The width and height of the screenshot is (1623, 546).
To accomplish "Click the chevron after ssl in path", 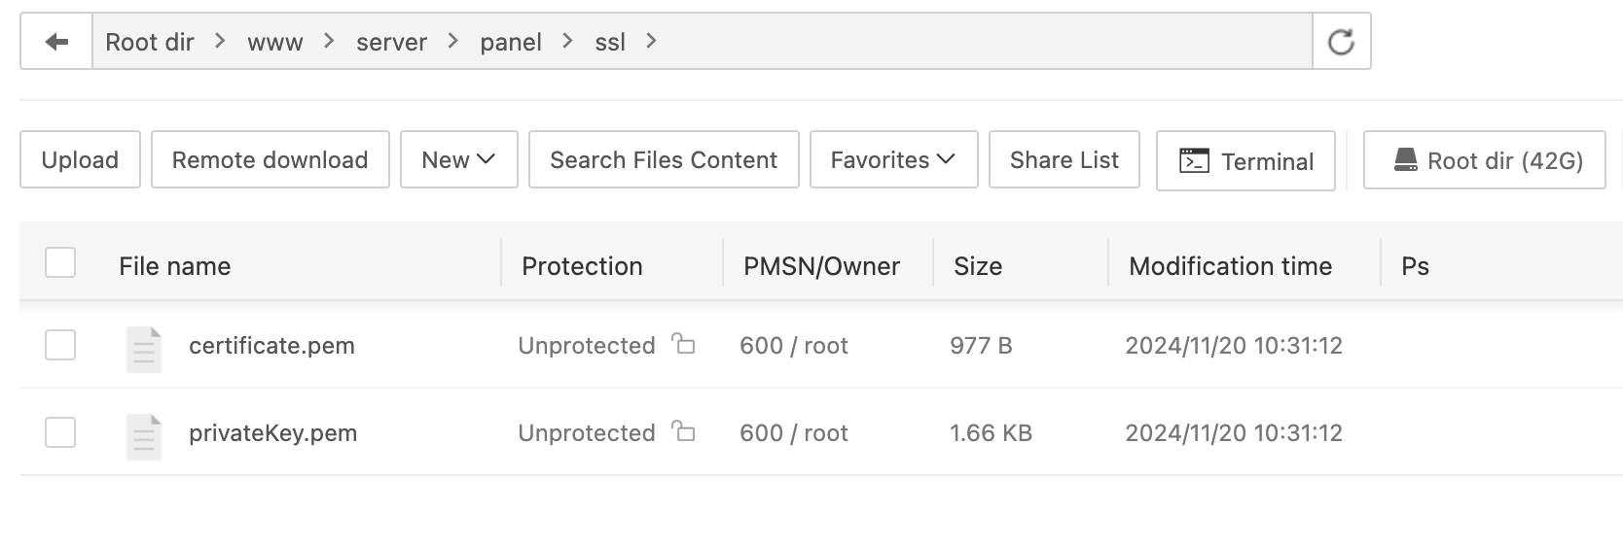I will pos(651,41).
